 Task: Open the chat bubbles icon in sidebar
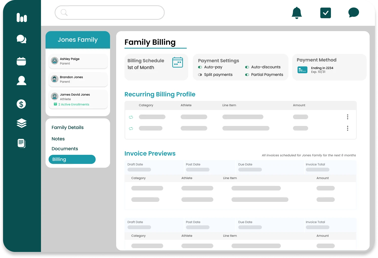coord(22,39)
